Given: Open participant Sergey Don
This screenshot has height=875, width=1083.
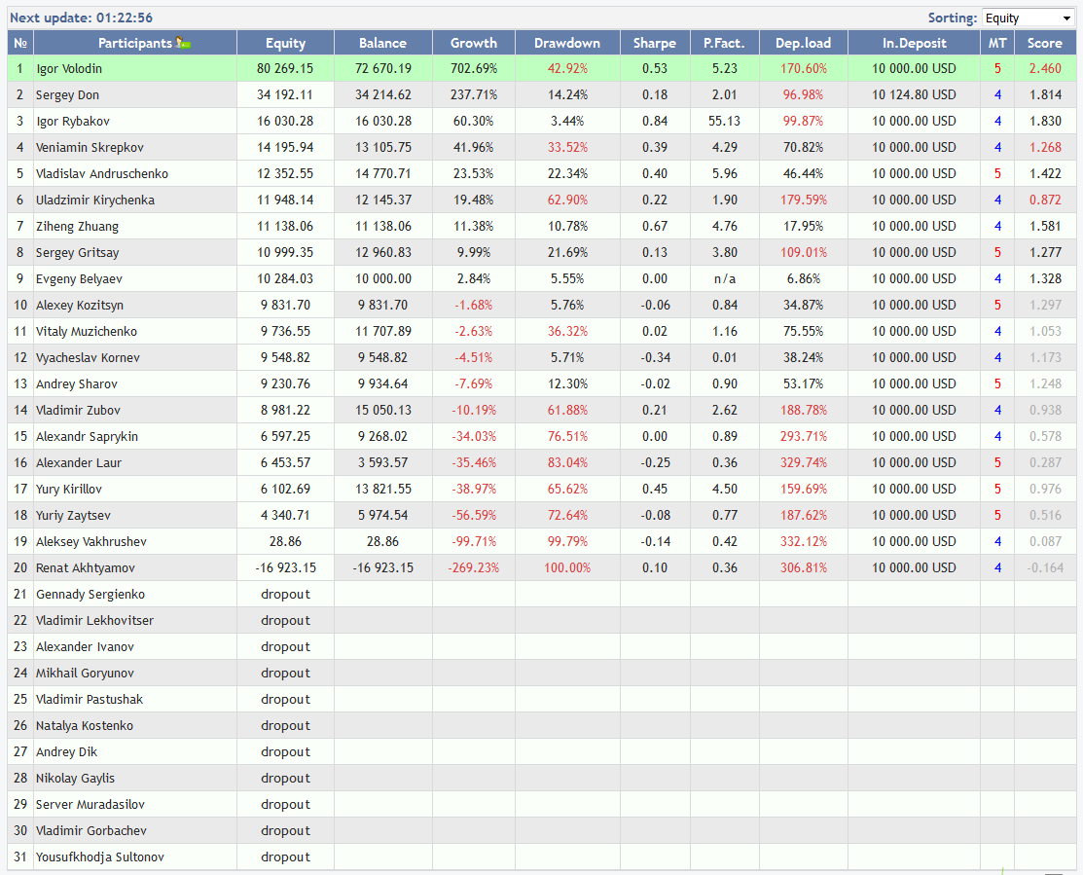Looking at the screenshot, I should click(x=68, y=94).
